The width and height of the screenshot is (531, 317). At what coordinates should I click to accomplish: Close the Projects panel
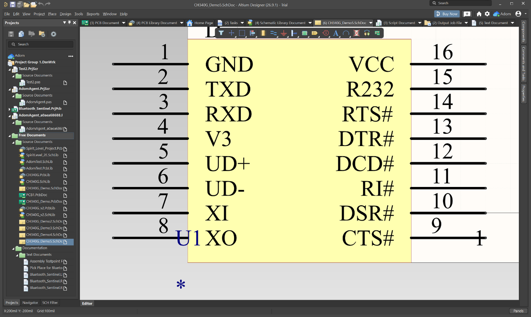[74, 23]
